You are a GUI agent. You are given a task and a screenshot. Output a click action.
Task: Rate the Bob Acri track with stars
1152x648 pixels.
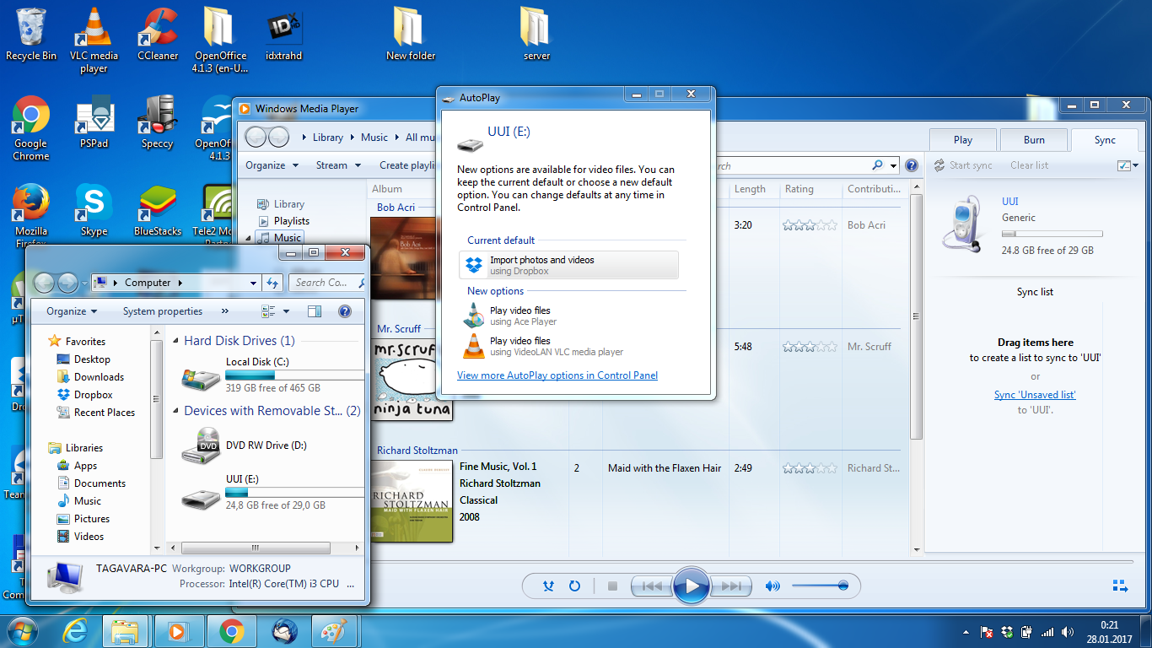(x=810, y=225)
